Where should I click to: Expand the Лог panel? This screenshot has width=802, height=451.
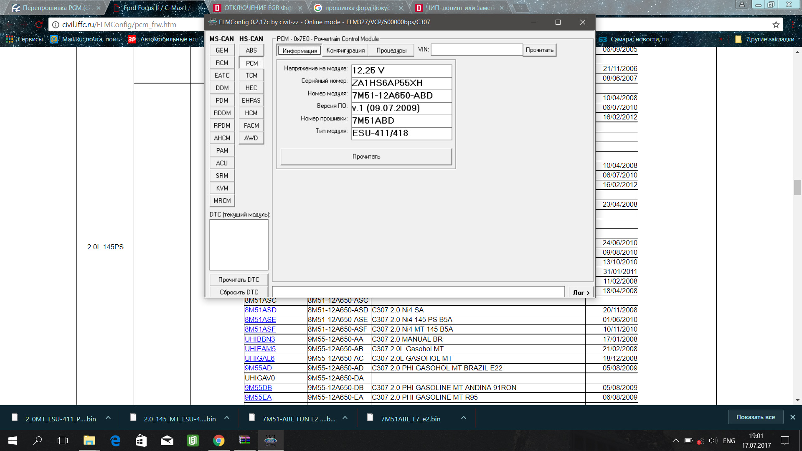coord(581,292)
